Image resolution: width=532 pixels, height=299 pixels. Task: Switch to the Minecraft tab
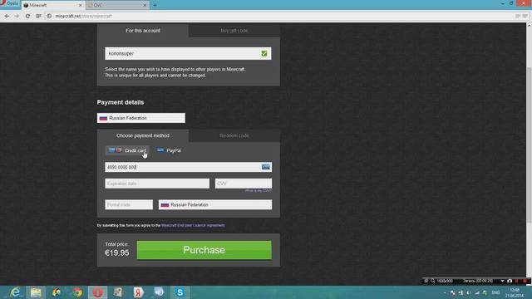(51, 5)
